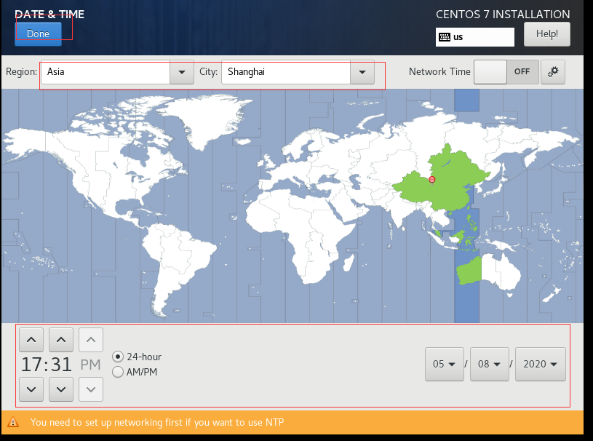Decrease the minutes with down arrow
Image resolution: width=593 pixels, height=441 pixels.
[x=61, y=389]
